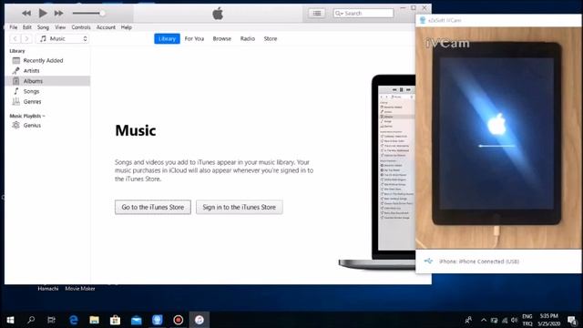The width and height of the screenshot is (583, 328).
Task: Switch to the Radio tab
Action: tap(248, 38)
